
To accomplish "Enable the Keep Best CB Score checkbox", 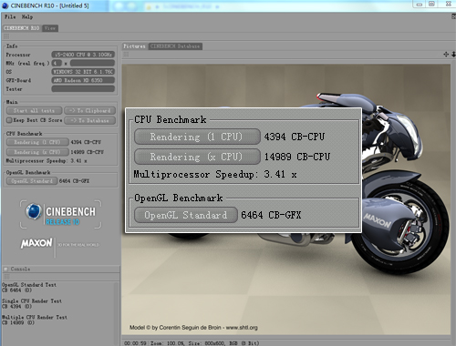I will [9, 120].
